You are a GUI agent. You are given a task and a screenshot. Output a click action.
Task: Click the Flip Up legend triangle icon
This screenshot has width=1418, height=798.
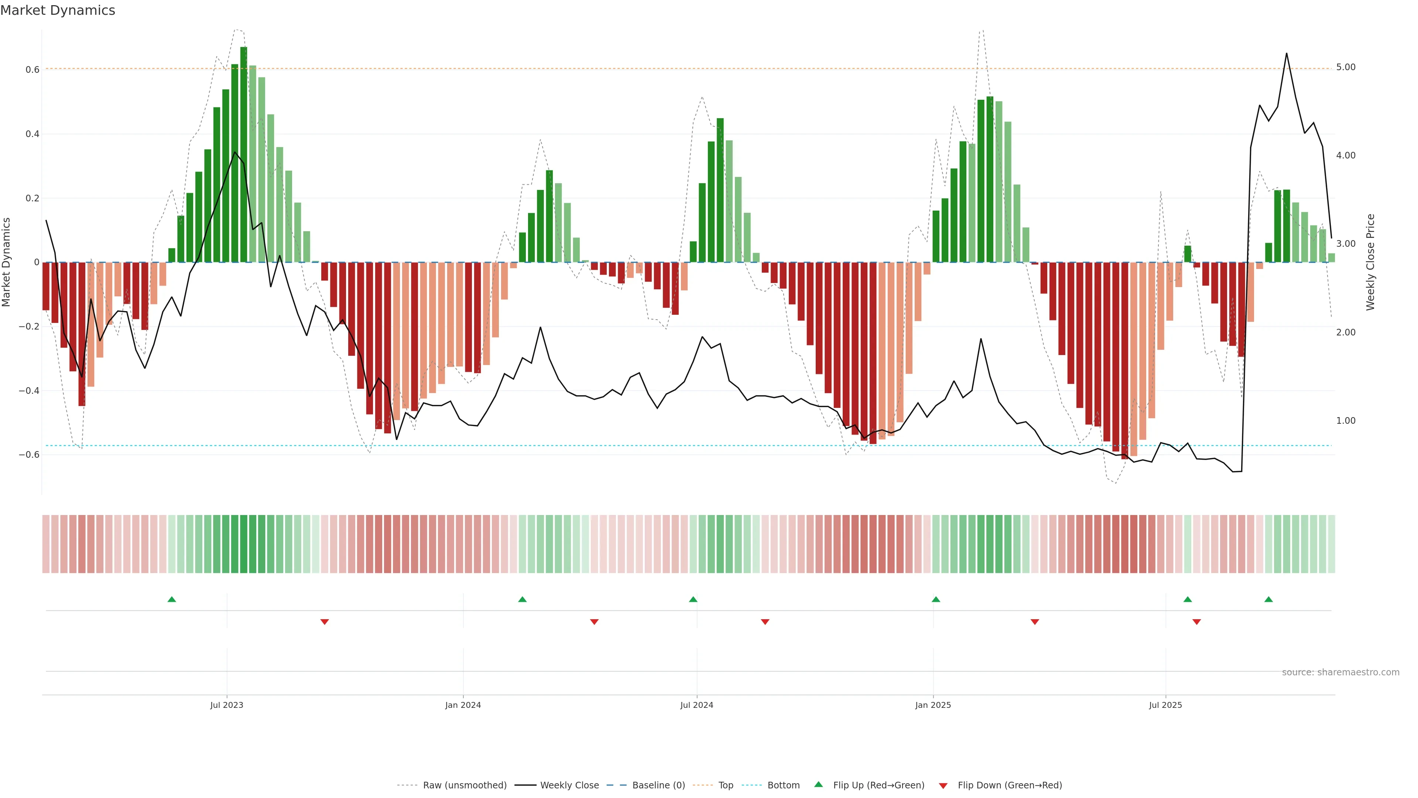pos(819,784)
